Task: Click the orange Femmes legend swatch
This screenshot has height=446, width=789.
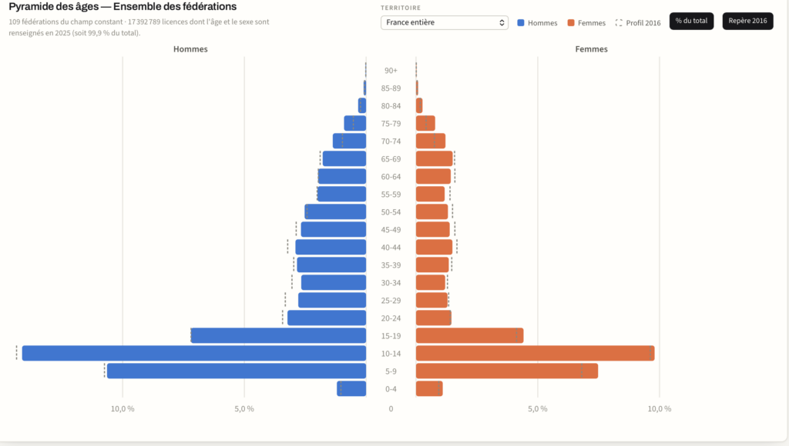Action: 571,23
